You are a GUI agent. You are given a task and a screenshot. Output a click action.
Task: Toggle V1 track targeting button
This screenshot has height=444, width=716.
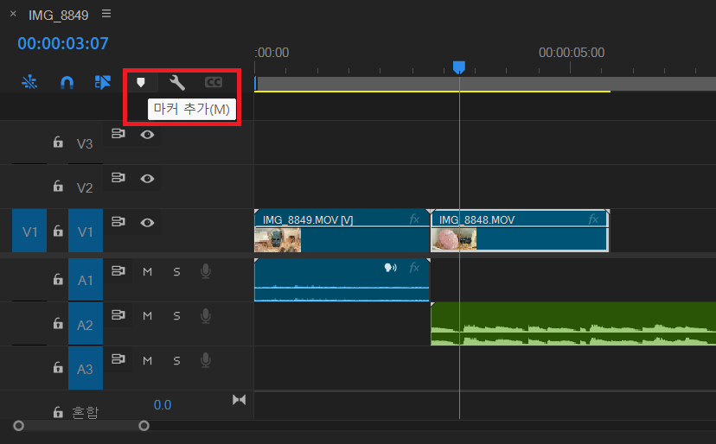[86, 231]
